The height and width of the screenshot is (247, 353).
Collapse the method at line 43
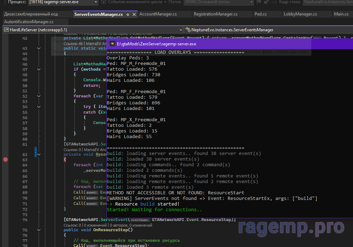[x=39, y=48]
